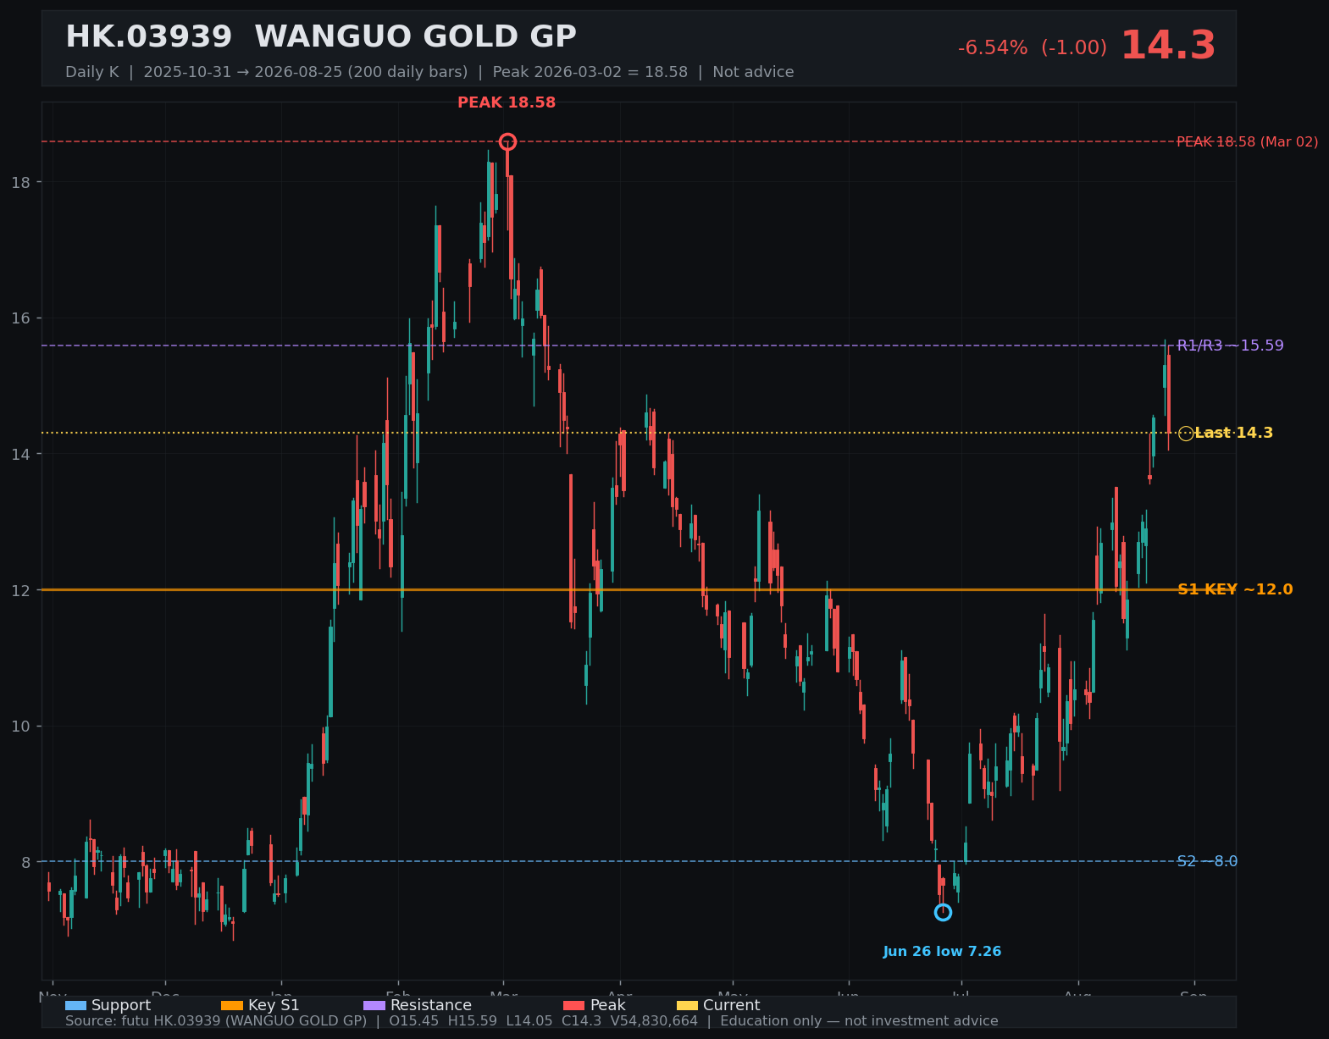Click the Current legend label
This screenshot has height=1039, width=1329.
(x=732, y=1005)
